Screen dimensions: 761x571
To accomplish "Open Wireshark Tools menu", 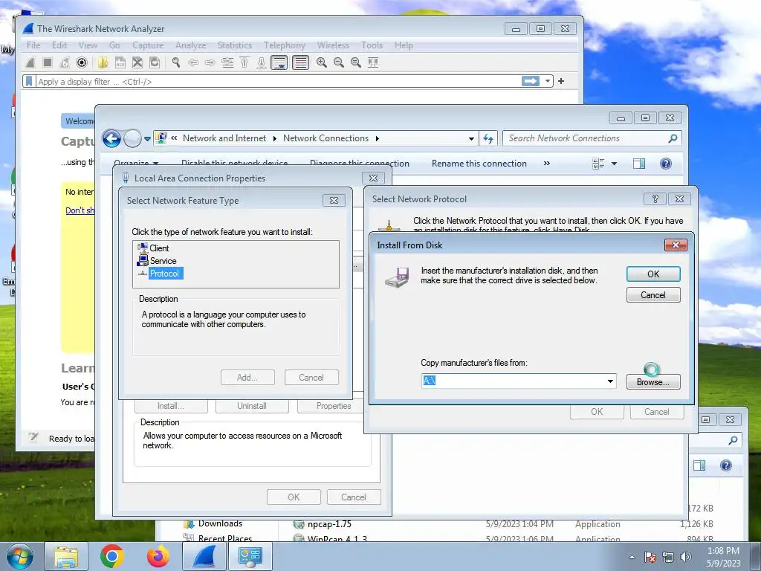I will pos(372,45).
